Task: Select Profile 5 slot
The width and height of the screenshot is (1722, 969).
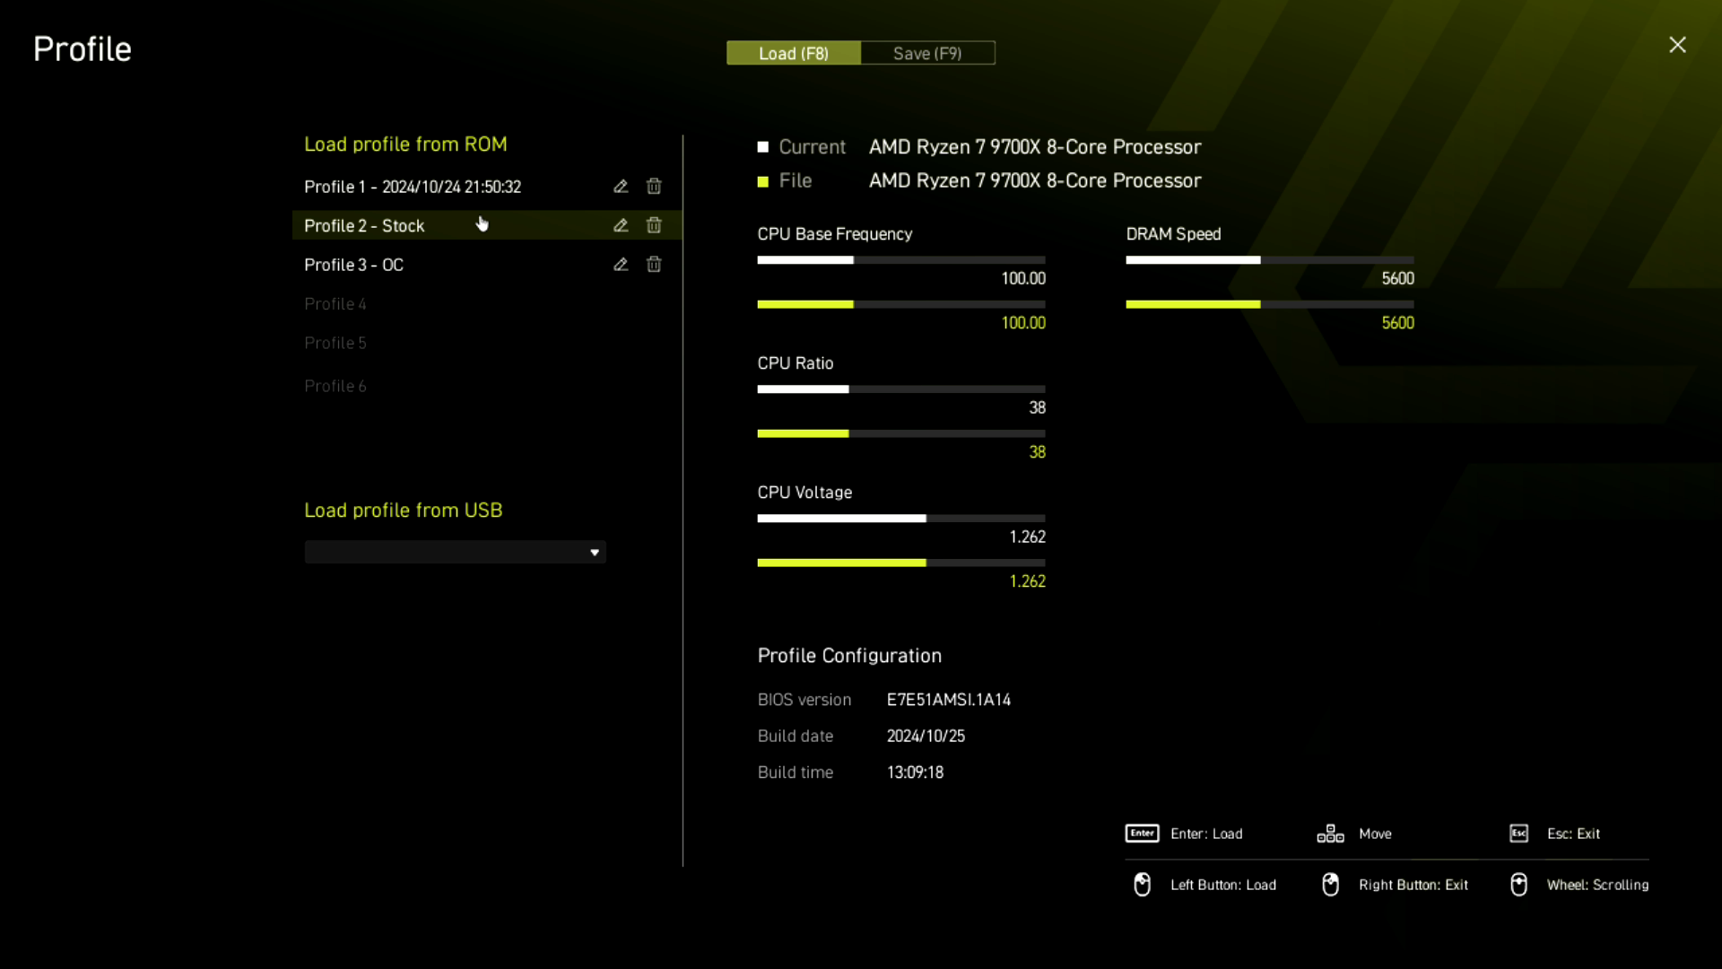Action: tap(335, 342)
